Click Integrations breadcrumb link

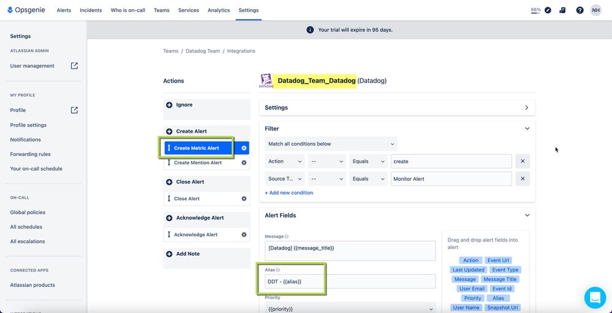(x=241, y=51)
